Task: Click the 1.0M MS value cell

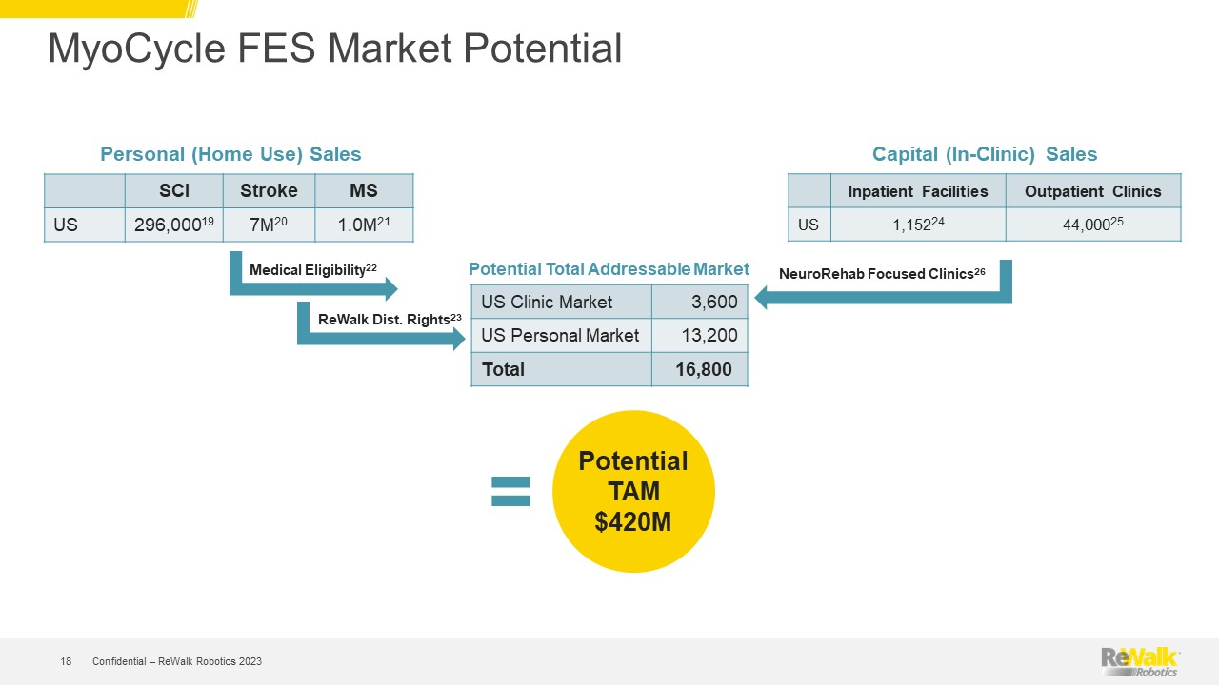Action: click(x=364, y=225)
